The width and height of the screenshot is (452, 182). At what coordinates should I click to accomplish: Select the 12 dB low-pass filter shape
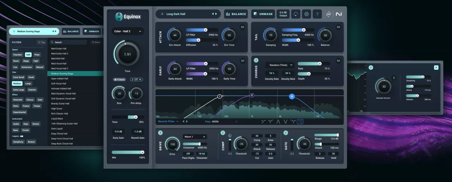(293, 121)
